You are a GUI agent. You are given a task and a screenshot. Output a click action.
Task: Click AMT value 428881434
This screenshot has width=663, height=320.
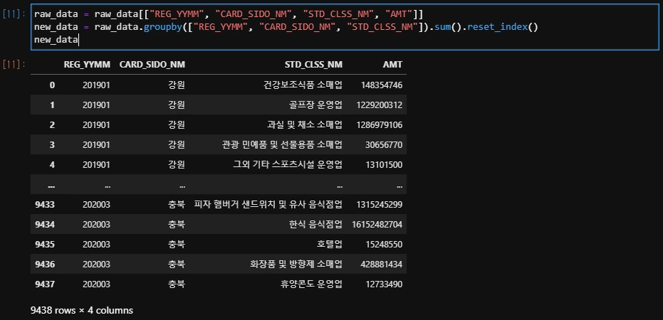pyautogui.click(x=382, y=265)
